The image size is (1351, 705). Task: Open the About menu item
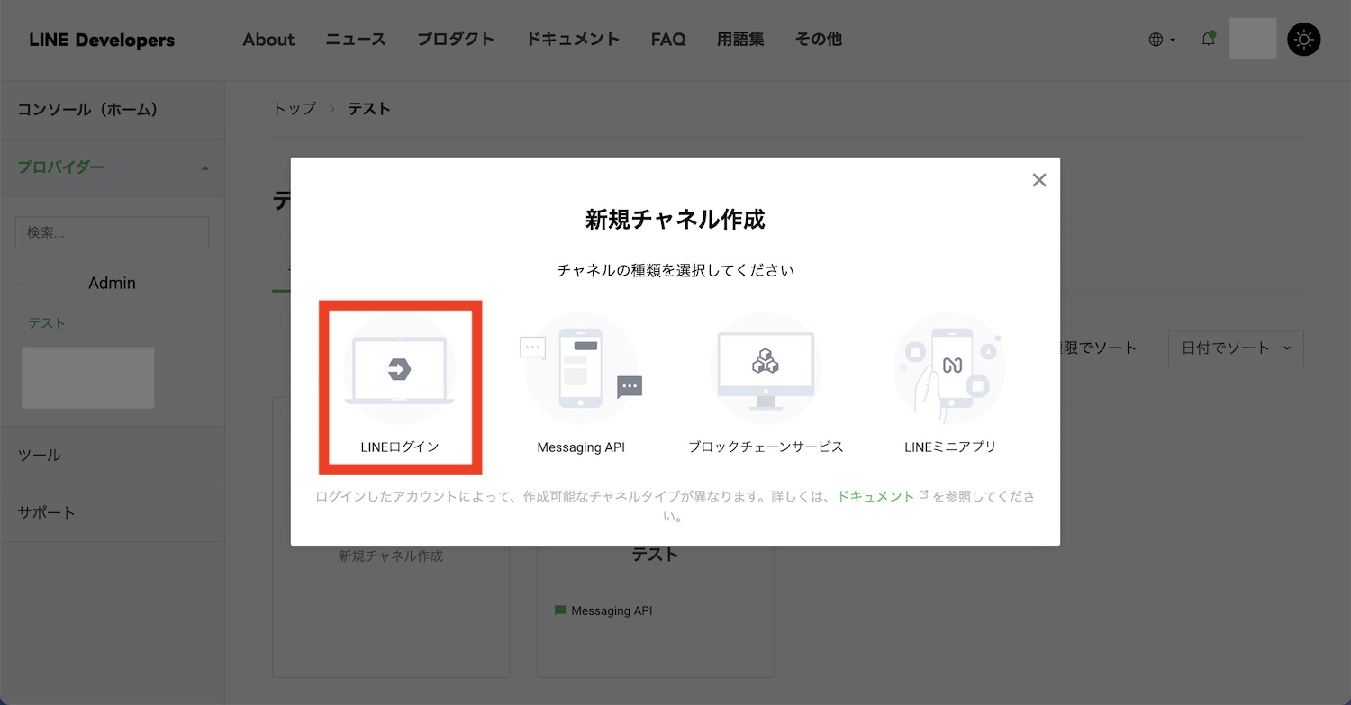point(268,40)
